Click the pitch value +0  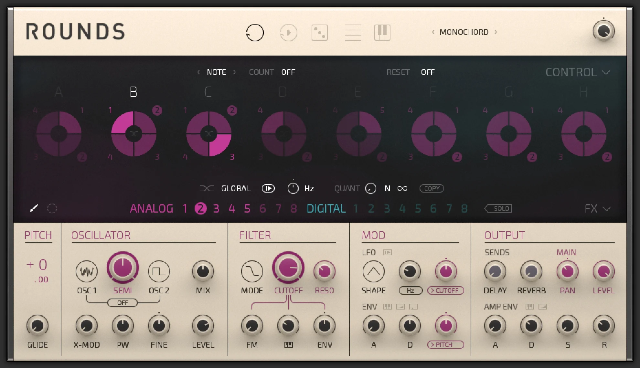[x=37, y=265]
